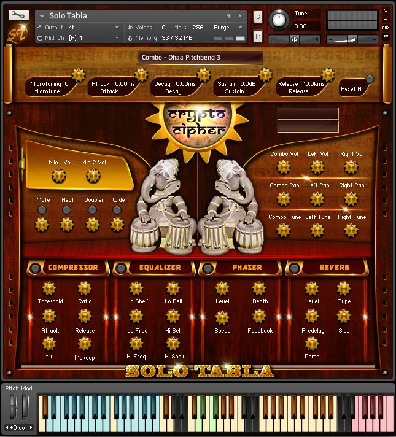Click the Phaser Feedback knob

[259, 317]
